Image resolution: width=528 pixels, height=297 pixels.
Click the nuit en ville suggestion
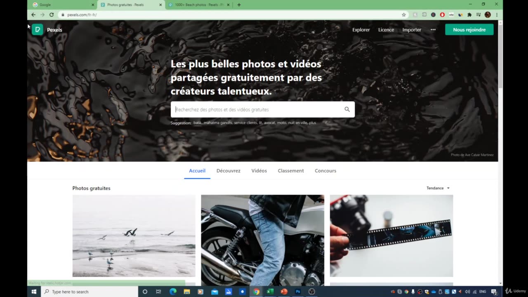pos(297,123)
